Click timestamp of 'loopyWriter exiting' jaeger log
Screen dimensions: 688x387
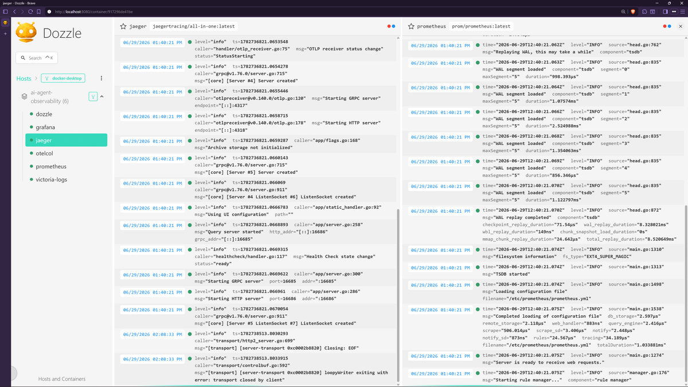[x=153, y=359]
